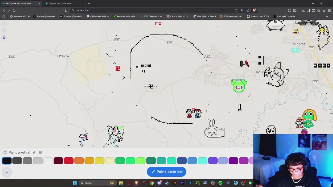
Task: Open the Paletools v25.1.24 bookmark
Action: 20,16
